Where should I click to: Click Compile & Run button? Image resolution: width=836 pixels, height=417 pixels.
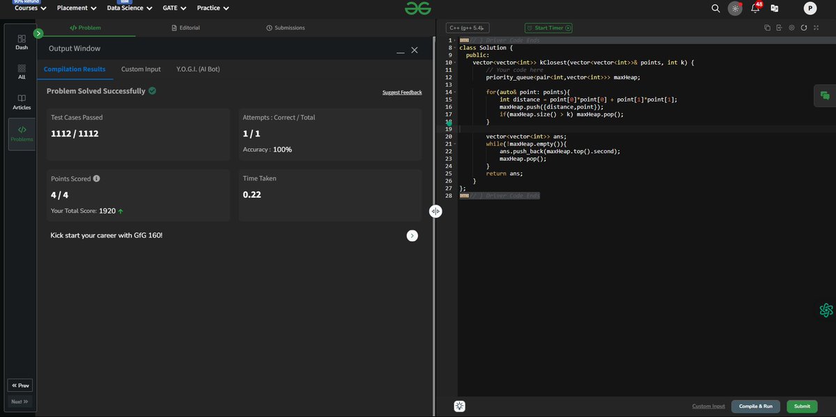(756, 406)
